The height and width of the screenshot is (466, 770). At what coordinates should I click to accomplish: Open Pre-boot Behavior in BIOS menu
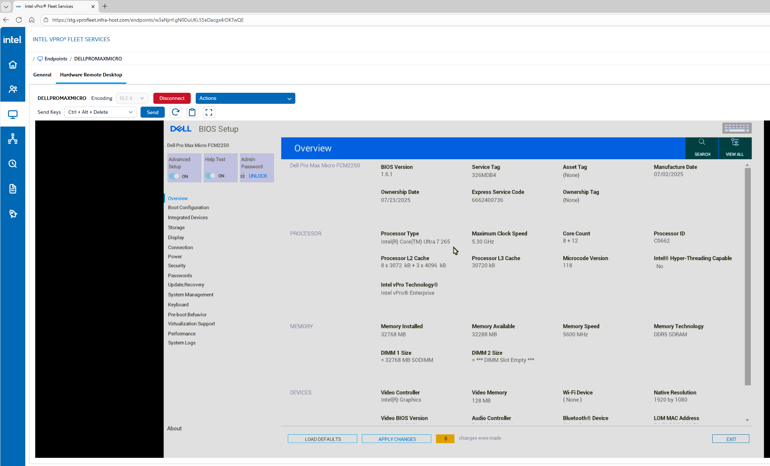187,315
